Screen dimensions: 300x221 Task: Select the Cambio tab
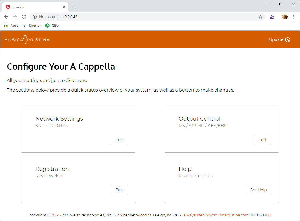pyautogui.click(x=35, y=7)
